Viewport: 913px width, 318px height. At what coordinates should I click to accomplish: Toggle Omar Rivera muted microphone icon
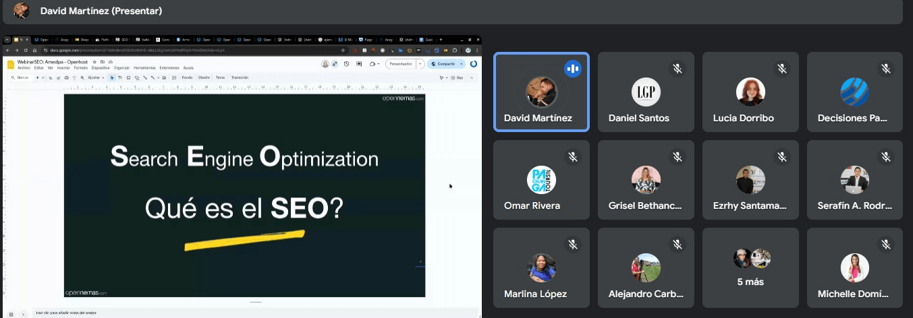[572, 156]
